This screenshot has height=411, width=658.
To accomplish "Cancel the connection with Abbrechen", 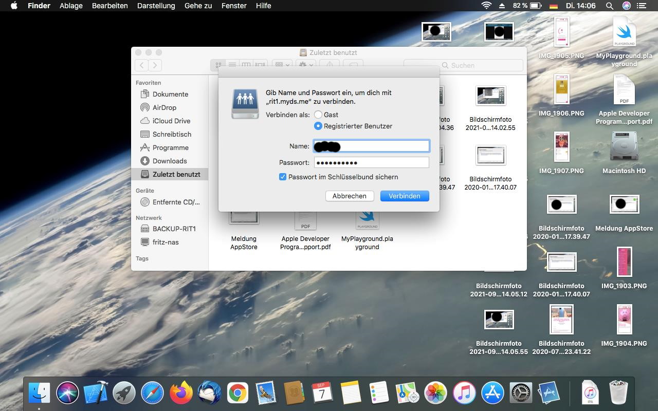I will (x=349, y=196).
